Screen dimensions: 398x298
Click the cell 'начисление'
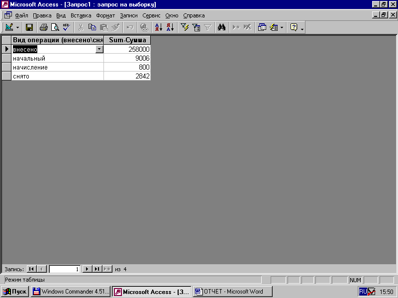tap(57, 68)
